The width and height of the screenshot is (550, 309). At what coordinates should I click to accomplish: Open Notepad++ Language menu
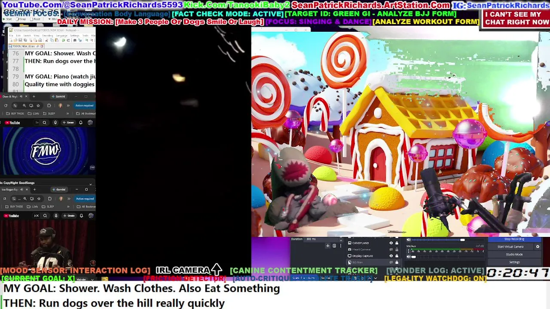[61, 36]
